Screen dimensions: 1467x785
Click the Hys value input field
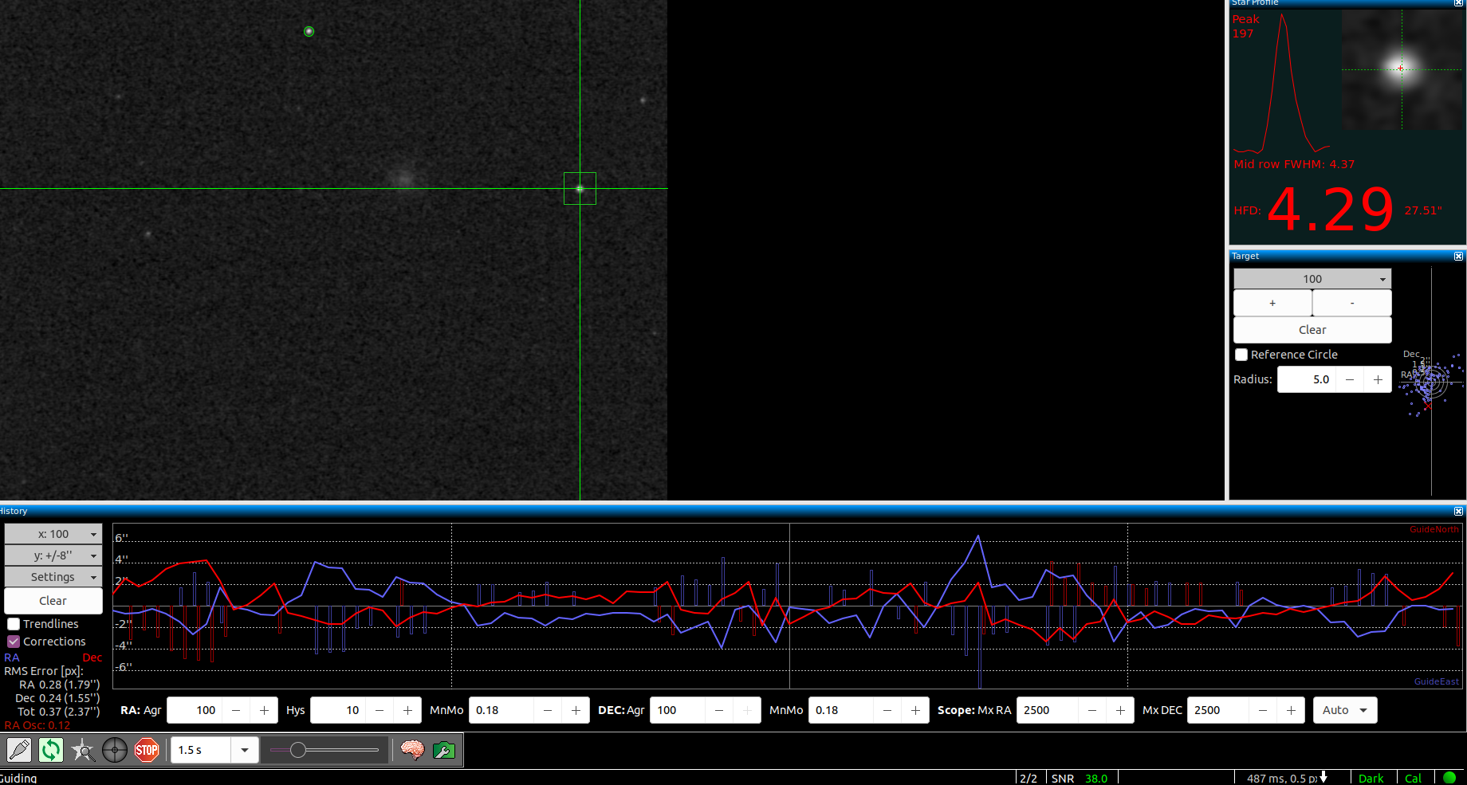[338, 710]
